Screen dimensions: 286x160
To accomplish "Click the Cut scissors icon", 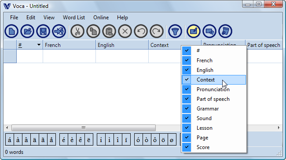I will [x=77, y=31].
